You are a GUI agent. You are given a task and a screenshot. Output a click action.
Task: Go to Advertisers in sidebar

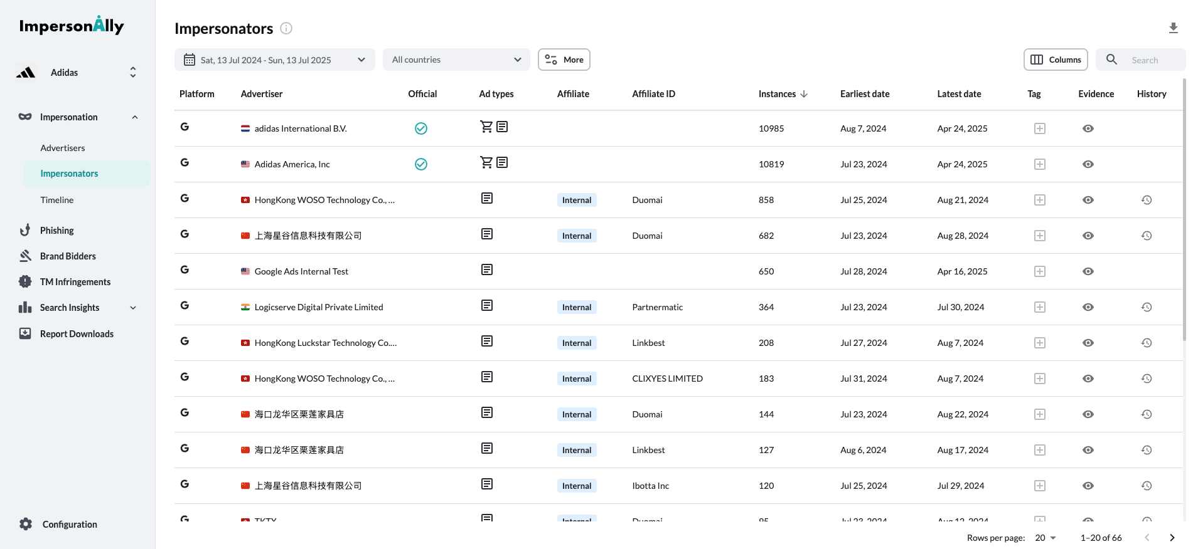pos(63,148)
